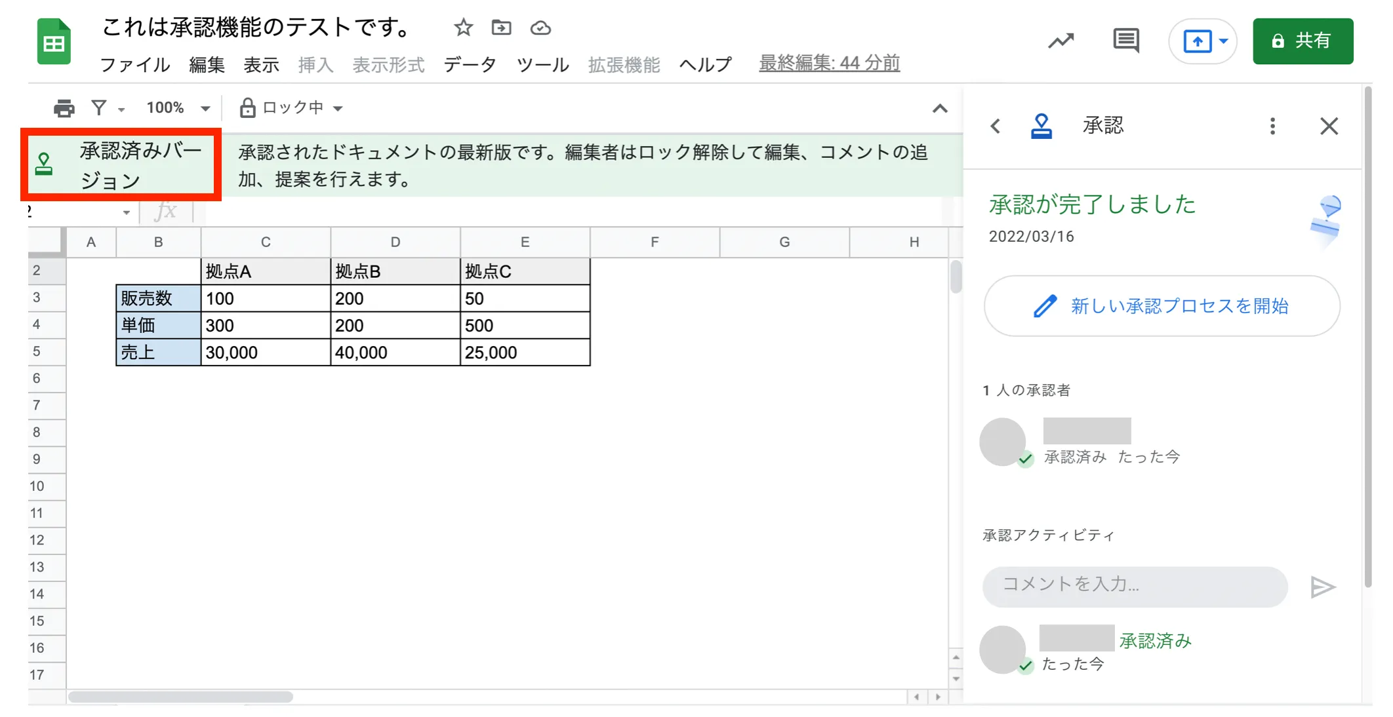
Task: Click the scroll right arrow at bottom
Action: point(938,697)
